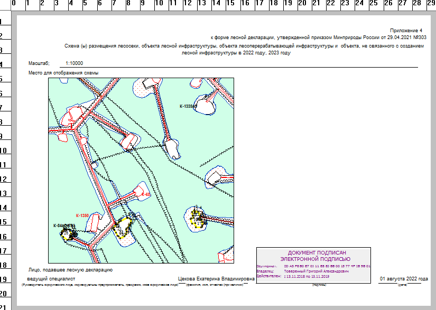Click yellow-marked plot at map's lower-left corner

click(x=68, y=232)
